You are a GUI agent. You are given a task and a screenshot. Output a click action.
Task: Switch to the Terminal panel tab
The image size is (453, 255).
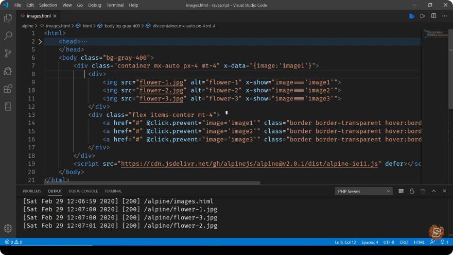pos(113,191)
